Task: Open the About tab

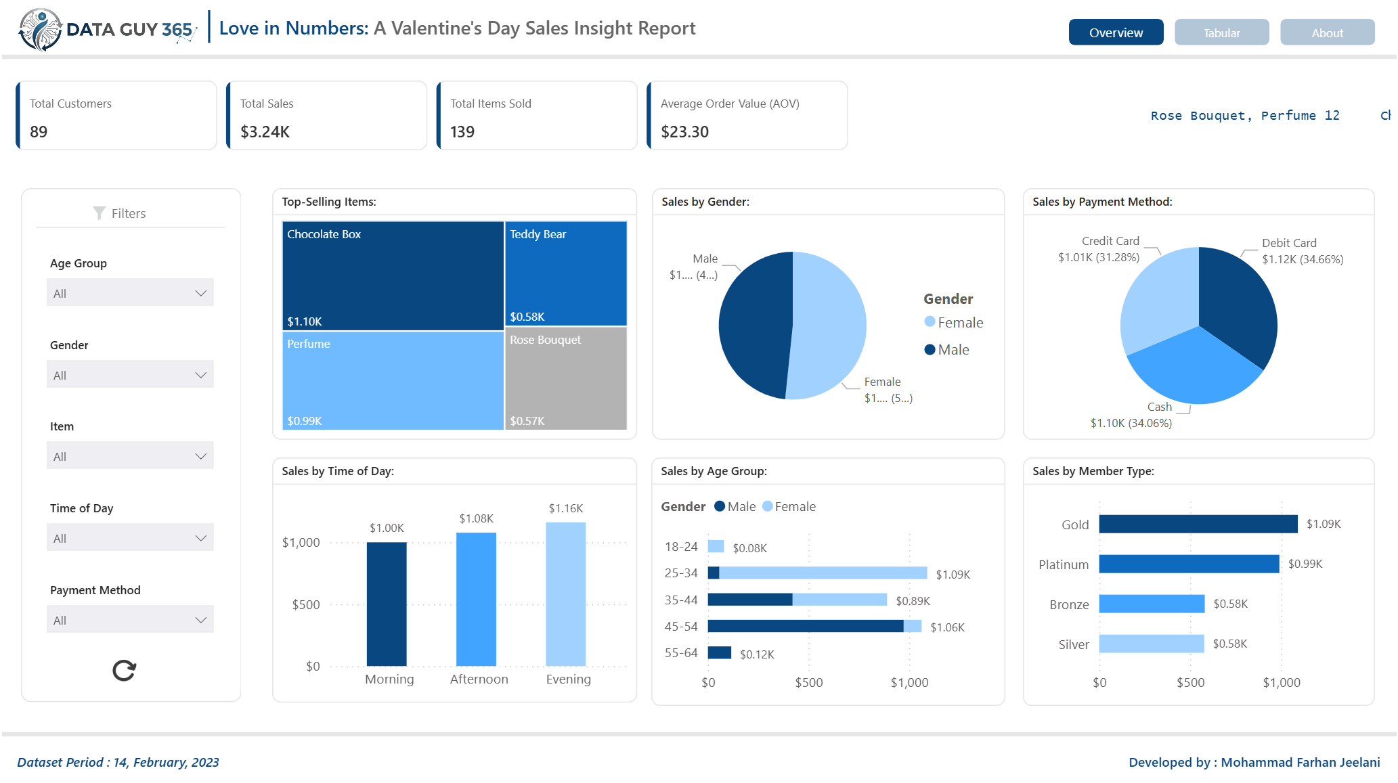Action: tap(1327, 32)
